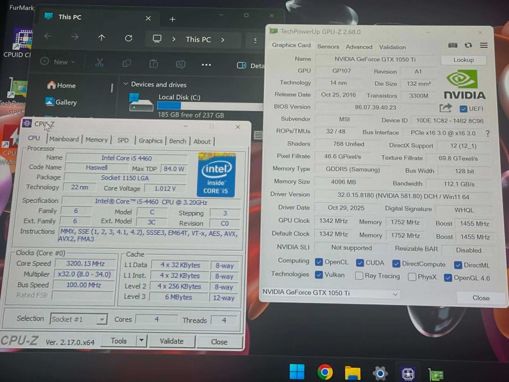This screenshot has width=509, height=382.
Task: Open Settings gear from taskbar
Action: 380,373
